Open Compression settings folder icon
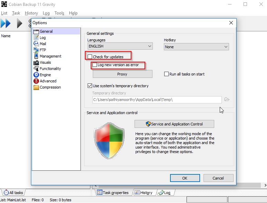 click(x=36, y=87)
